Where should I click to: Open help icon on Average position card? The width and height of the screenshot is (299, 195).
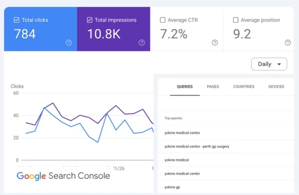(288, 43)
